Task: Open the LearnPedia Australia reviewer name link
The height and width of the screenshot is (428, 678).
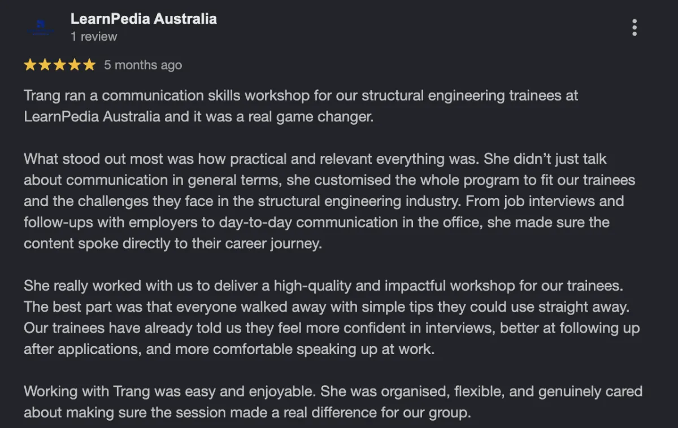Action: (144, 19)
